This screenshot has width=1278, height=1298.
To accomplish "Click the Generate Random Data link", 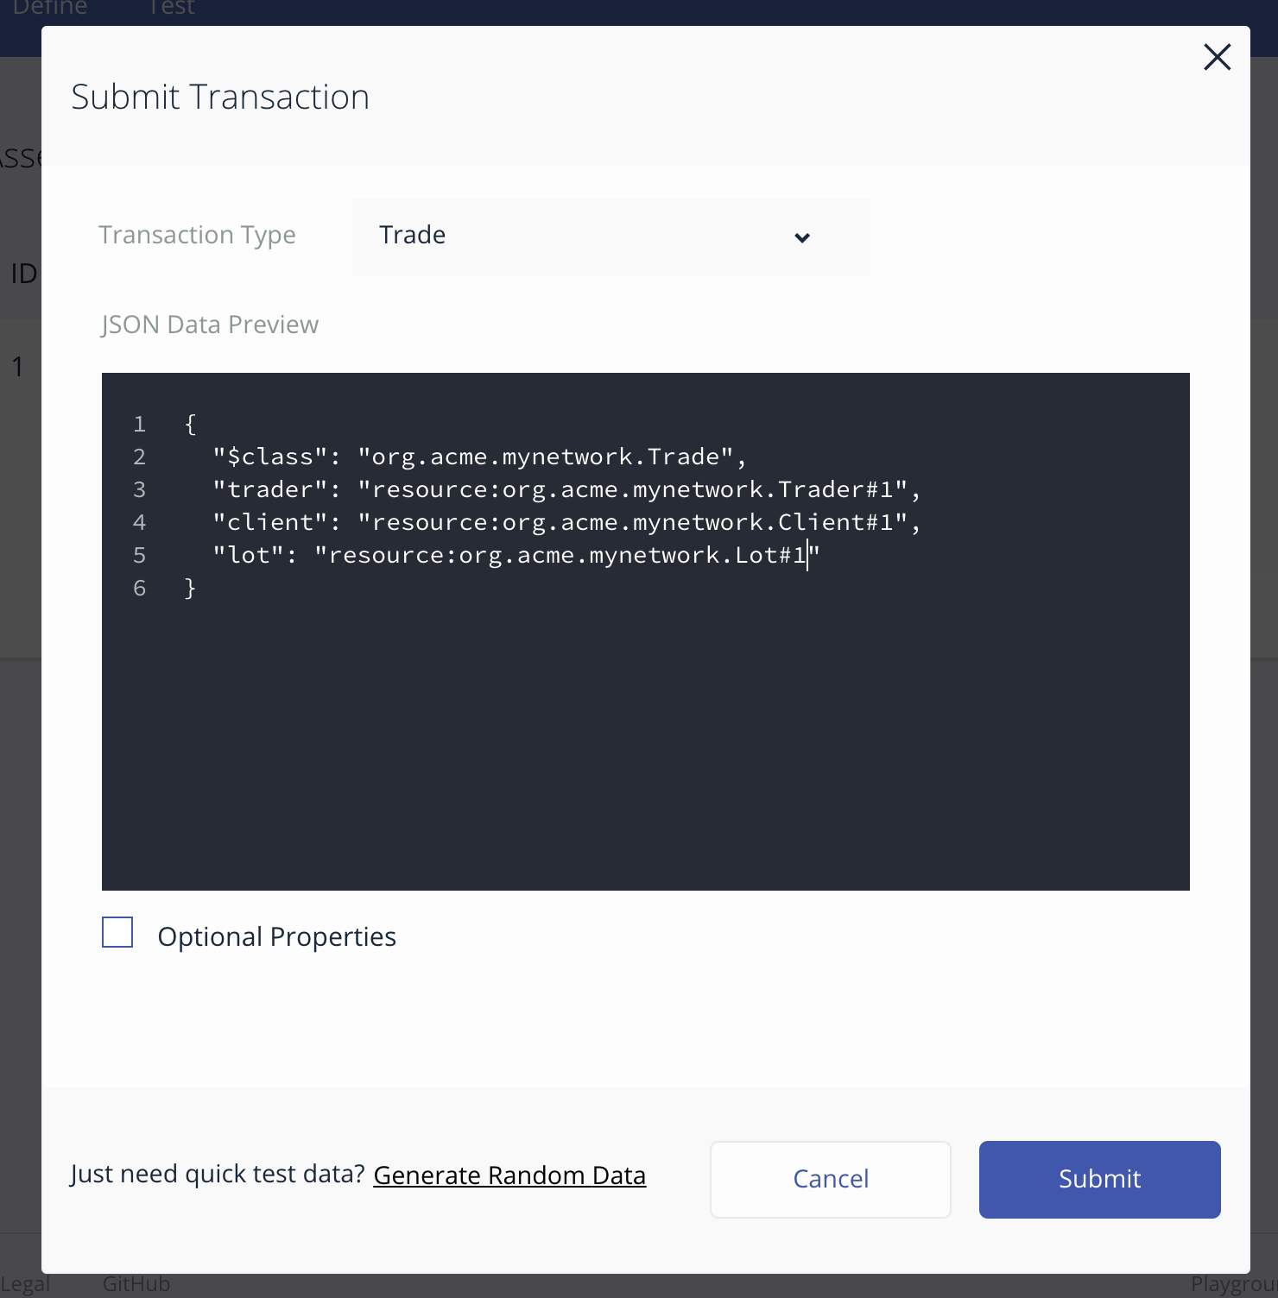I will click(x=509, y=1175).
